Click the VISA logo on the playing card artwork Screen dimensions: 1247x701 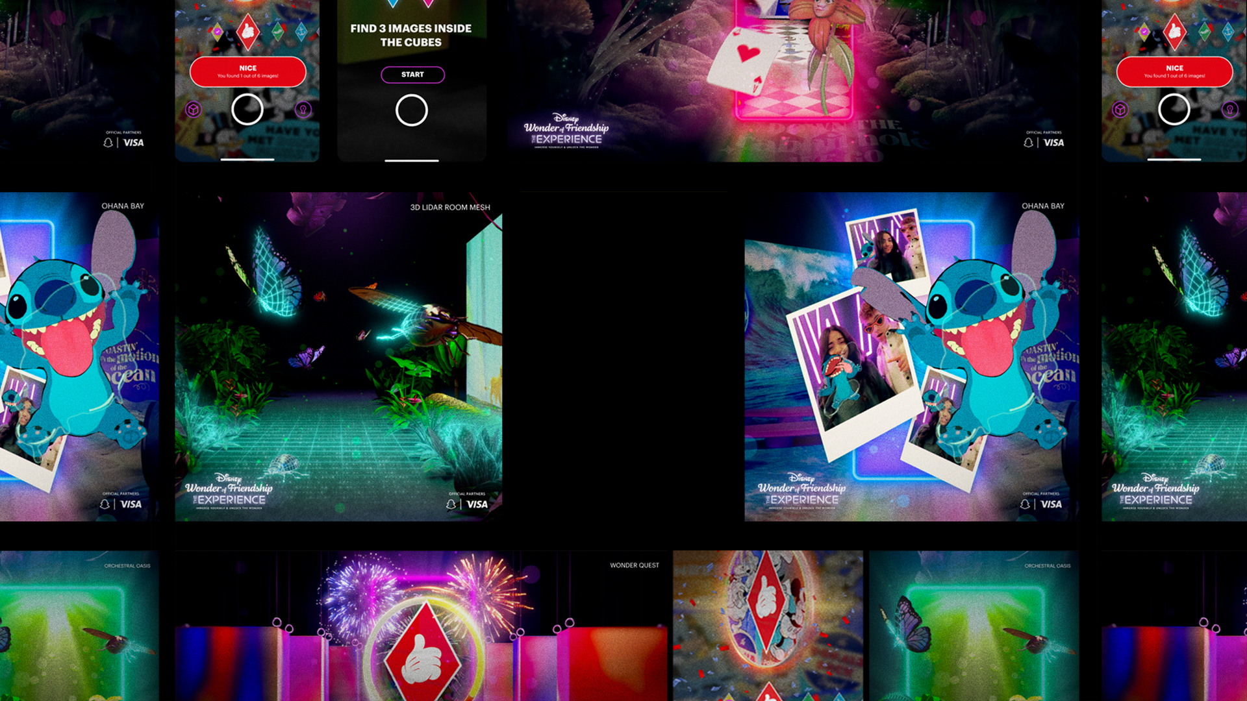1053,143
